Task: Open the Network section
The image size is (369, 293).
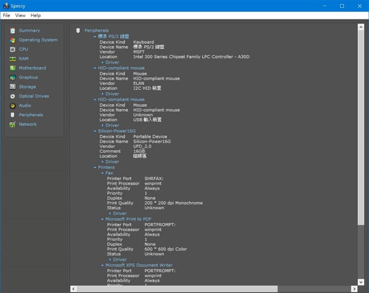Action: [x=28, y=124]
